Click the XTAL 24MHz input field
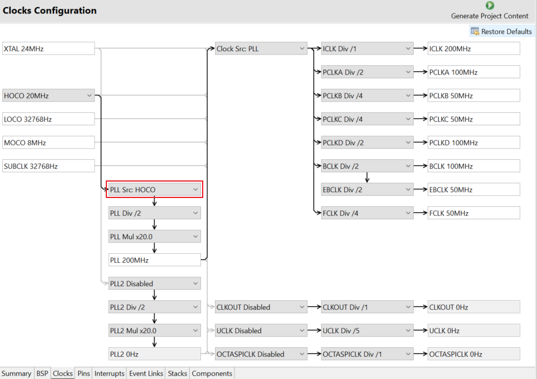Viewport: 537px width, 379px height. [48, 49]
